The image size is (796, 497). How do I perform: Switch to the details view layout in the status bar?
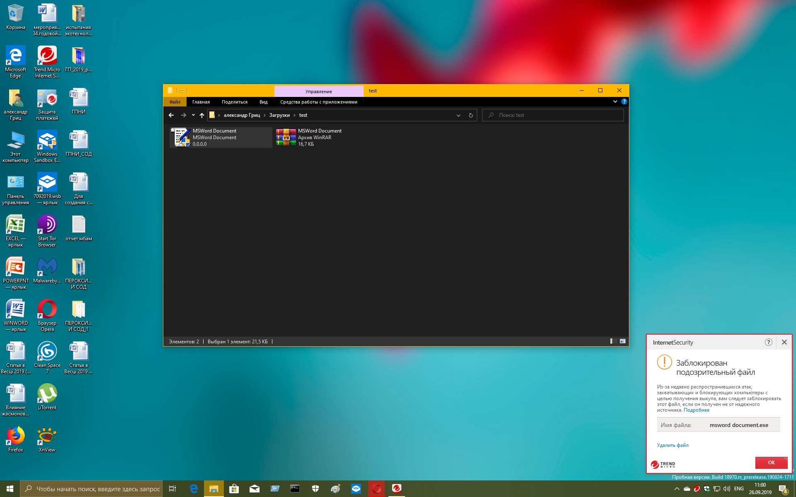point(613,341)
